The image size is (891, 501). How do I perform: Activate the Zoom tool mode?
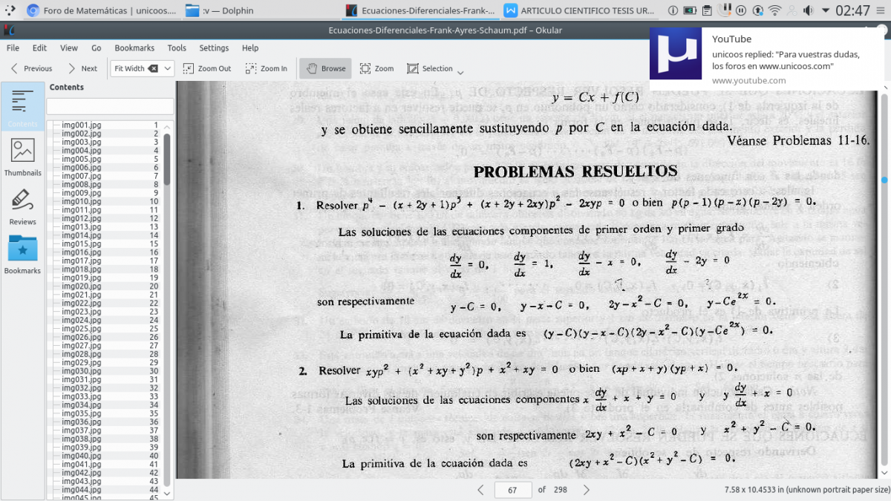coord(376,68)
